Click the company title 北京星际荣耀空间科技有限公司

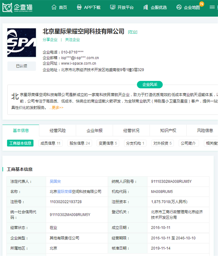click(83, 31)
